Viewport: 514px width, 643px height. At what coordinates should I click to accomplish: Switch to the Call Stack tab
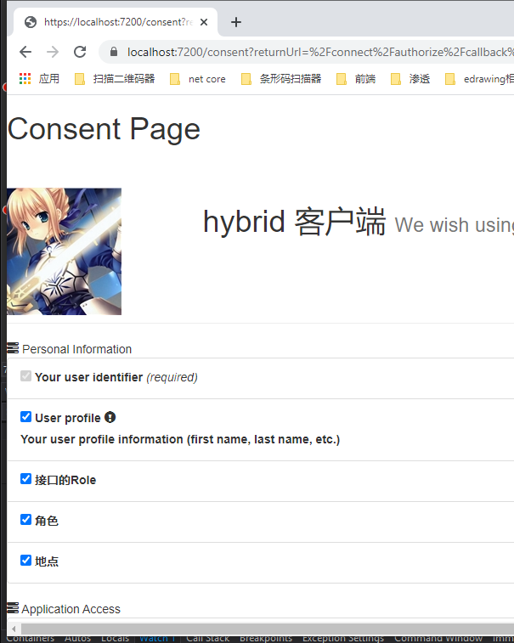207,639
